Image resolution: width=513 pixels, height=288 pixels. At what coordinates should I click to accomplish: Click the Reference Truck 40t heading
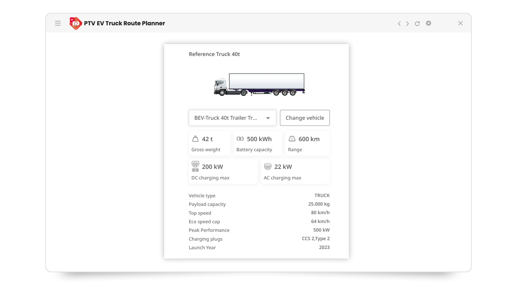coord(214,54)
